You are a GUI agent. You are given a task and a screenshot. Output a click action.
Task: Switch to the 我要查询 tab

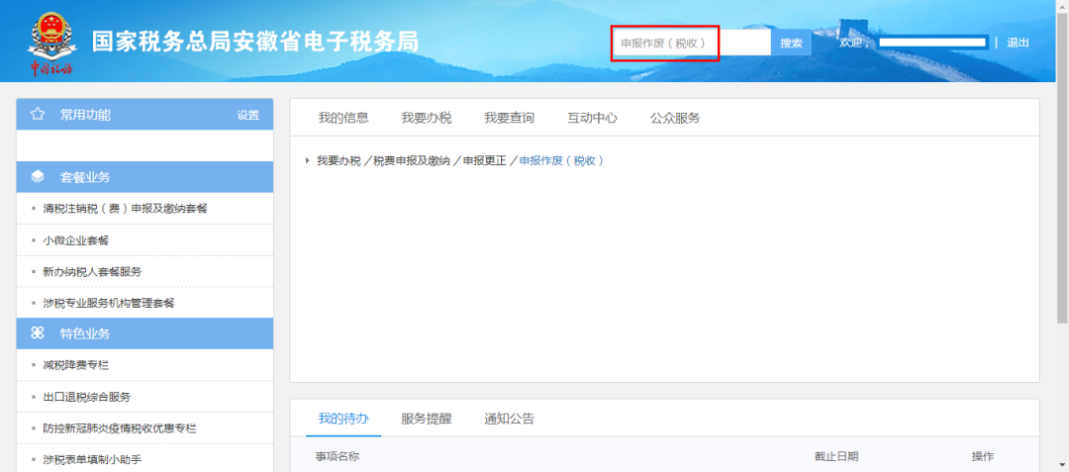tap(510, 118)
